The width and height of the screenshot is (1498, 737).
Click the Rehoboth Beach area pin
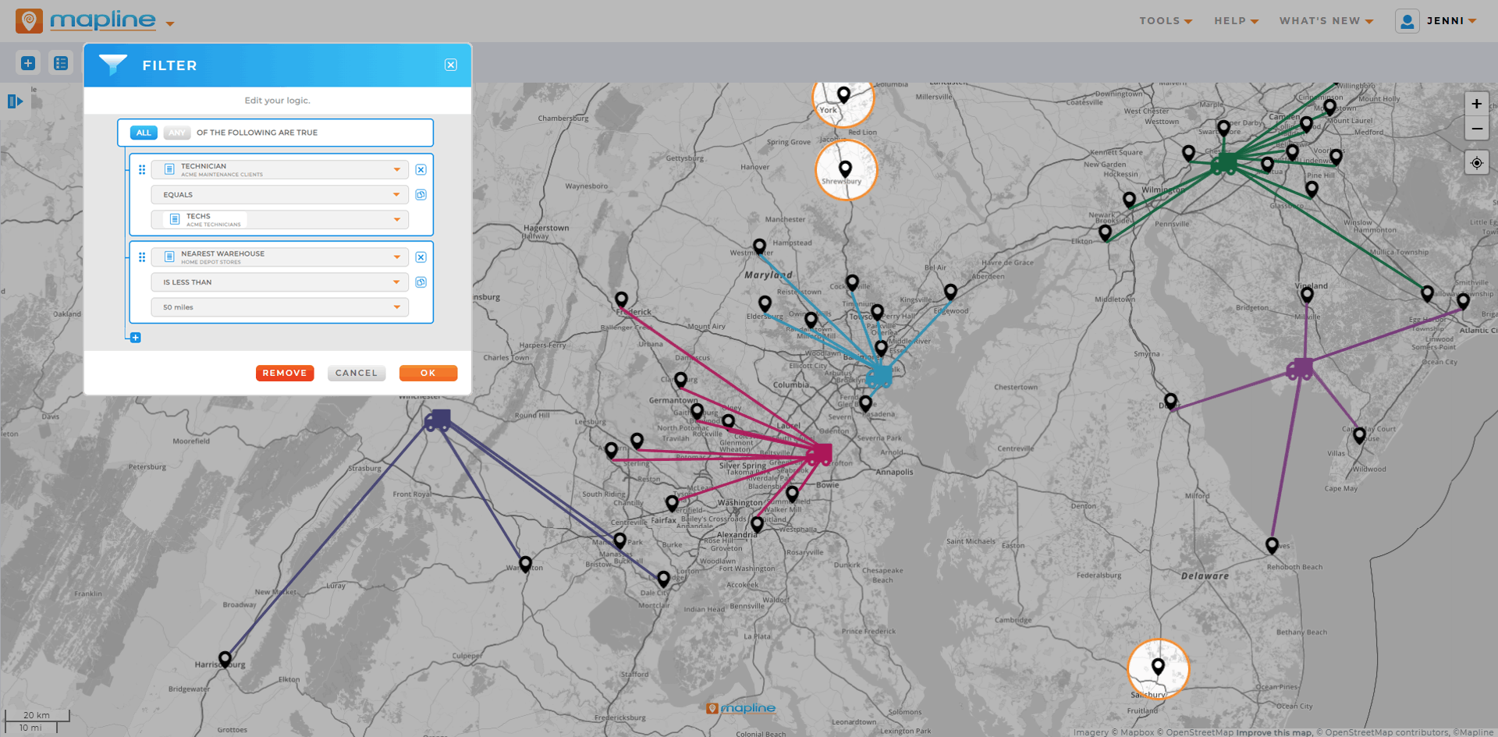pyautogui.click(x=1272, y=545)
